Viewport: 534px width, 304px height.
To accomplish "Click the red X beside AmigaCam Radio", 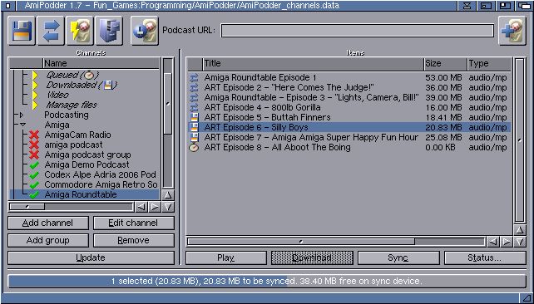I will point(34,135).
